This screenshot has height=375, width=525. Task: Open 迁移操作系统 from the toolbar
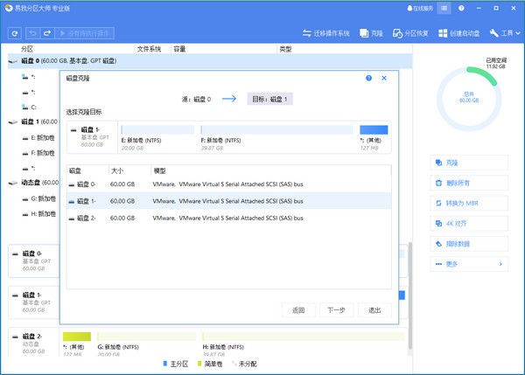[x=326, y=33]
